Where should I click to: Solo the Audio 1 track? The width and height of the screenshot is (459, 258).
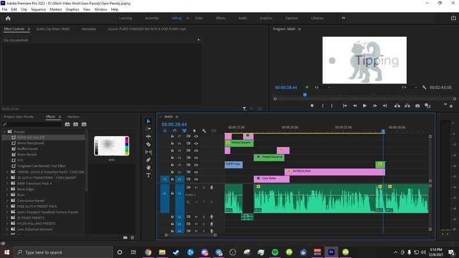click(204, 188)
